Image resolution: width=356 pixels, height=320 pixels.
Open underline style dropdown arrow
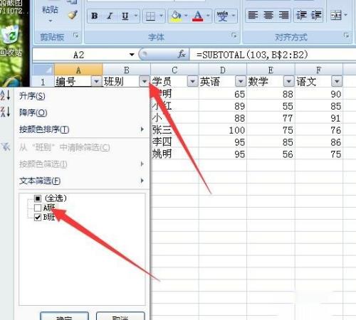tap(136, 16)
